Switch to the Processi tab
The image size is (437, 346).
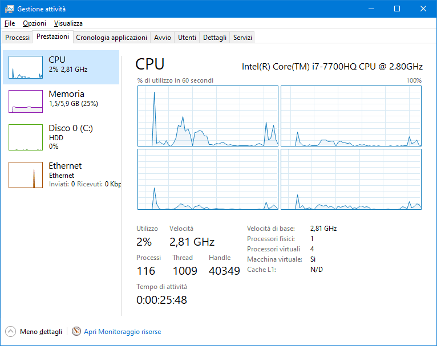(x=17, y=38)
